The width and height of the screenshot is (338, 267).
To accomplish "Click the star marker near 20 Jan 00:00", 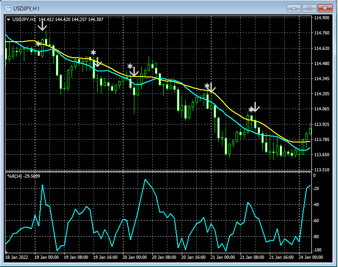I will click(130, 66).
